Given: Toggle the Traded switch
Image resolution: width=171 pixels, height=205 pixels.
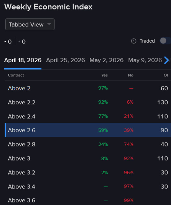Looking at the screenshot, I should coord(165,41).
